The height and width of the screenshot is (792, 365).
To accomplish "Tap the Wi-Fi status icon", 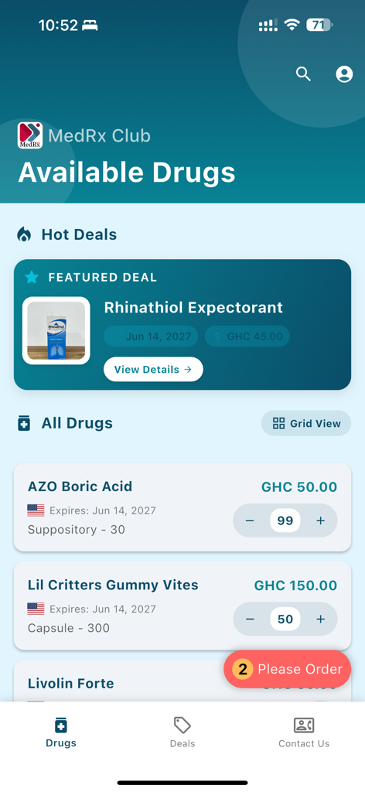I will tap(292, 25).
